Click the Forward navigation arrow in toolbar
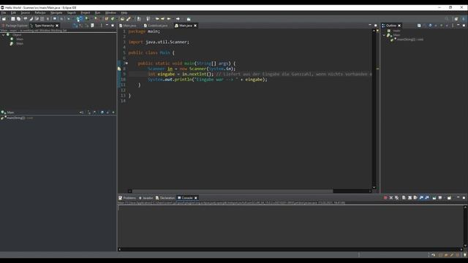The width and height of the screenshot is (468, 263). [x=178, y=19]
